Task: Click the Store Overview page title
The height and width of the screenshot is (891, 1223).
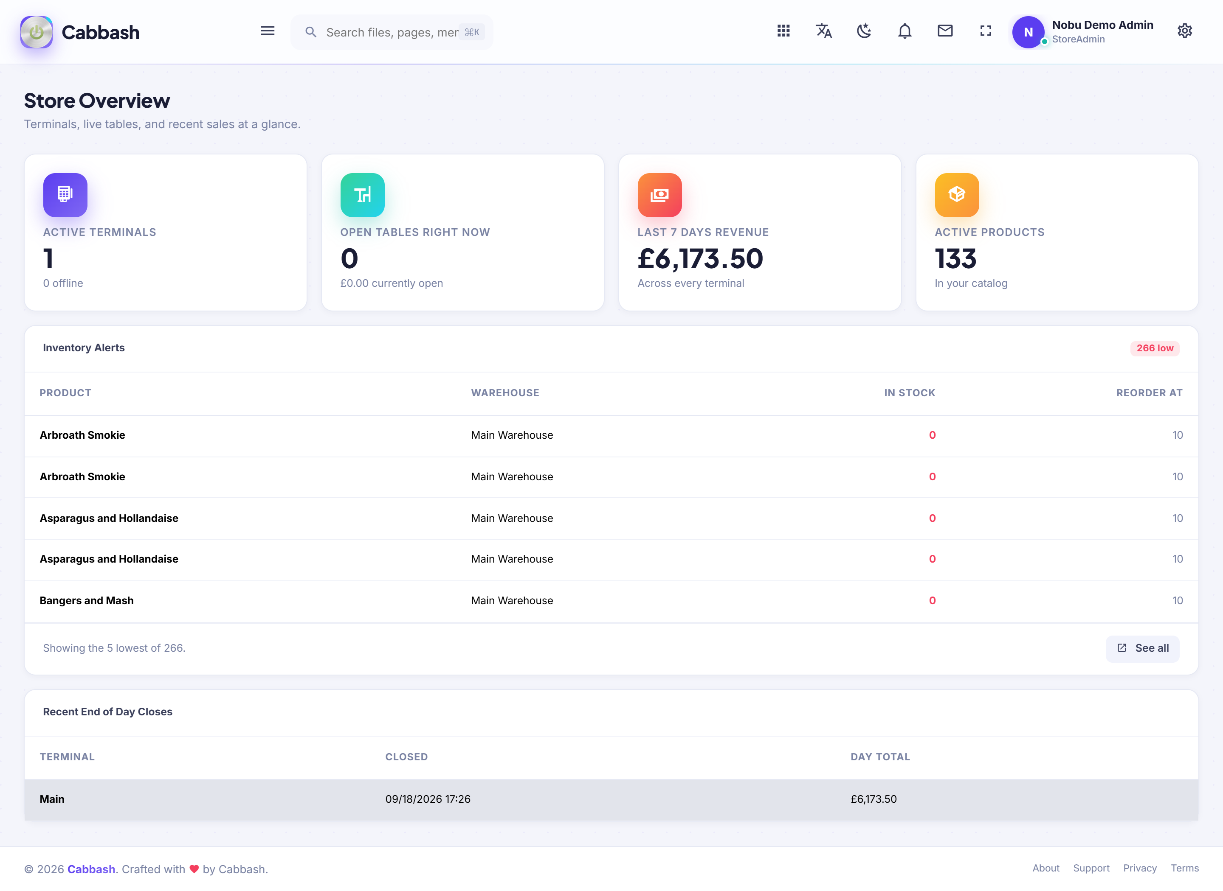Action: [x=97, y=101]
